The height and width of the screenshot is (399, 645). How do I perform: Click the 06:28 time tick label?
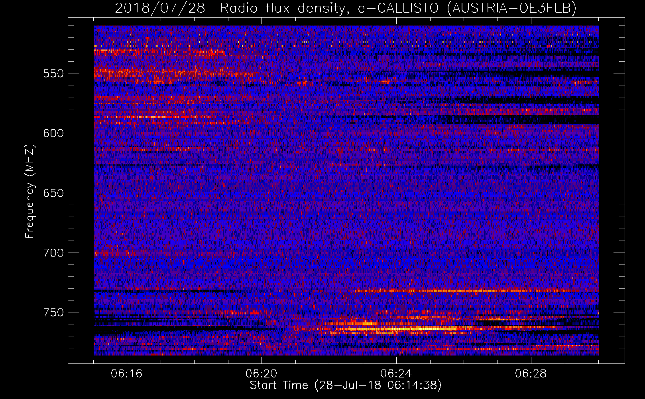coord(531,374)
